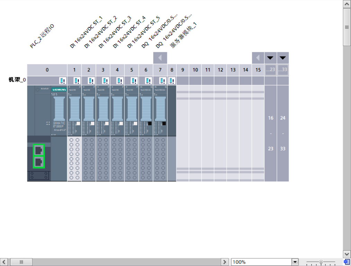Click the status icon under slot 4
The width and height of the screenshot is (351, 266).
point(120,81)
